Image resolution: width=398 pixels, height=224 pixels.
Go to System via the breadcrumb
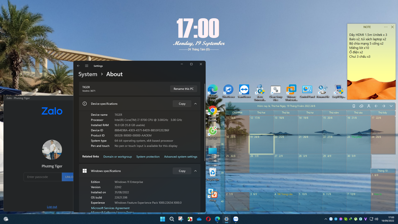(x=88, y=74)
